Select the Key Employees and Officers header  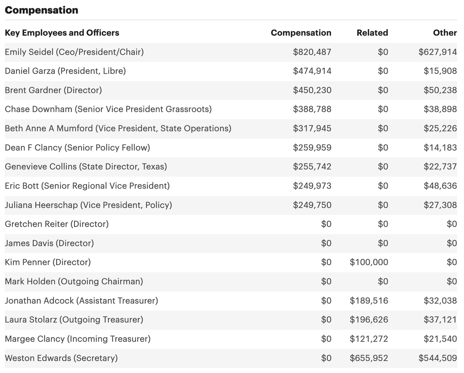[x=62, y=33]
